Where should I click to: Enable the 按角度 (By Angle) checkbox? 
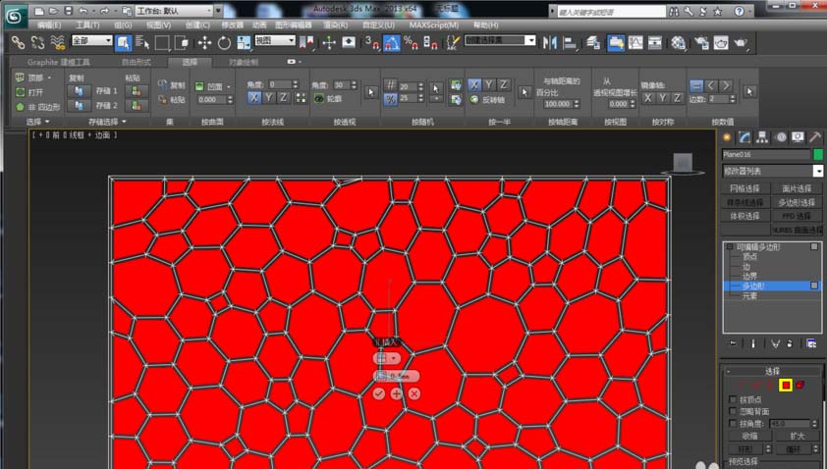pyautogui.click(x=733, y=423)
